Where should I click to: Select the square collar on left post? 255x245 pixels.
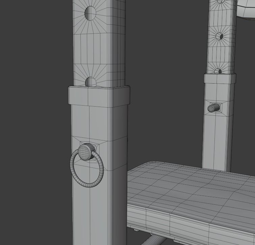click(99, 97)
